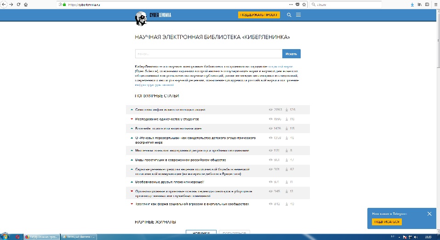Open the site search magnifier icon

289,15
